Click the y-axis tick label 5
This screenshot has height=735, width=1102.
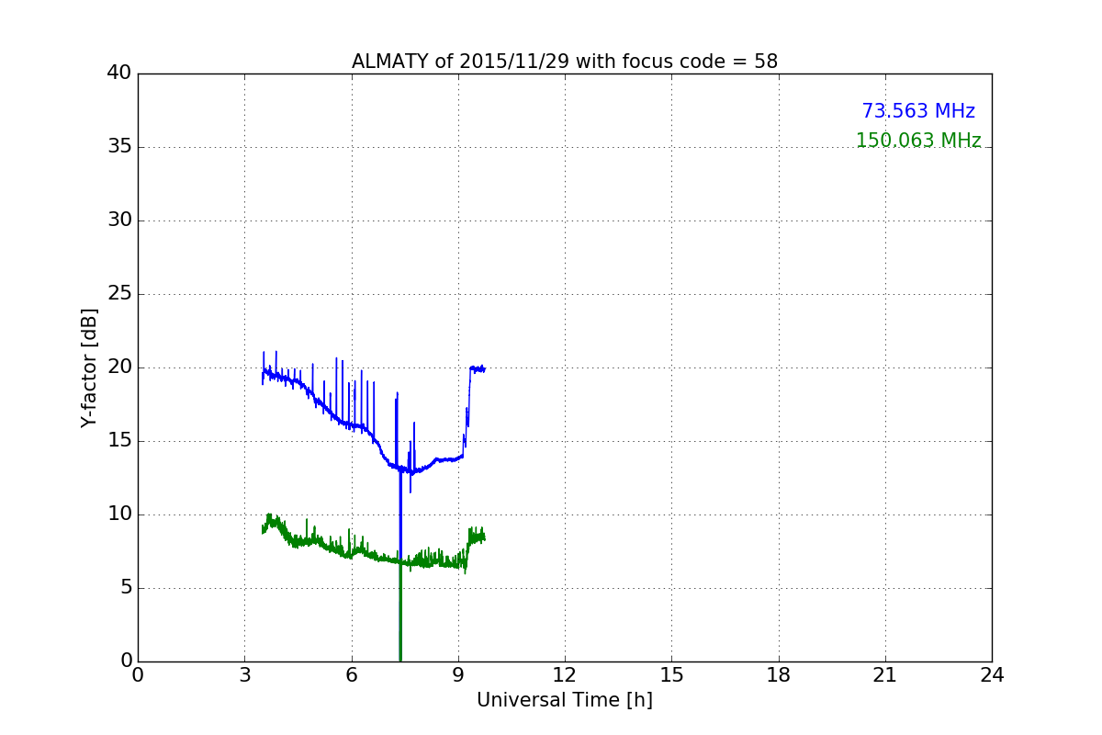click(125, 588)
